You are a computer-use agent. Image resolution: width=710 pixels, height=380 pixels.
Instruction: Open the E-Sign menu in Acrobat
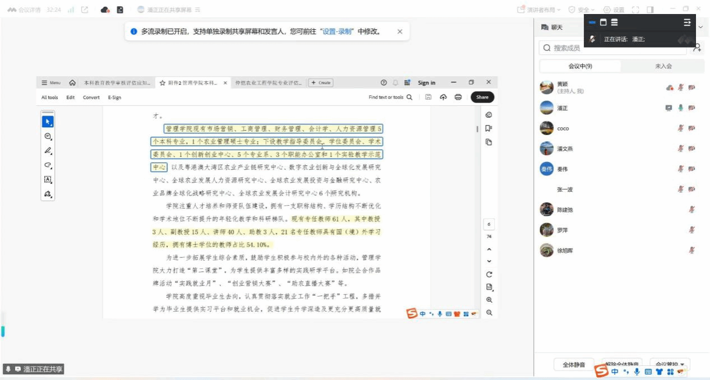coord(114,98)
